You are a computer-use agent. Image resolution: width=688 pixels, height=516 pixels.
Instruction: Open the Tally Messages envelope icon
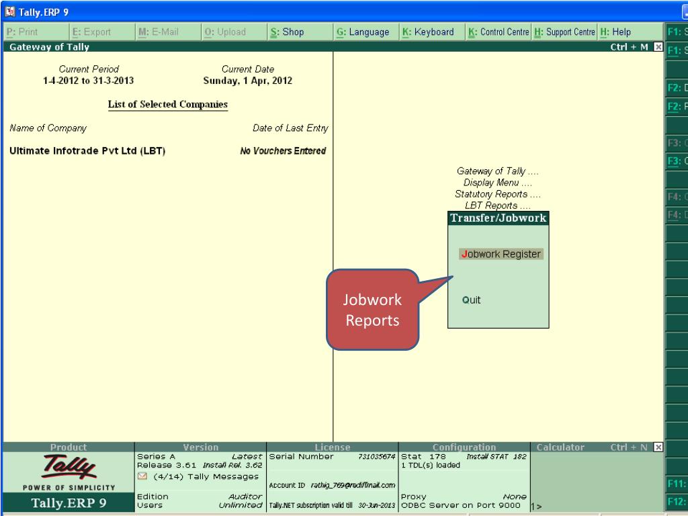(x=142, y=476)
